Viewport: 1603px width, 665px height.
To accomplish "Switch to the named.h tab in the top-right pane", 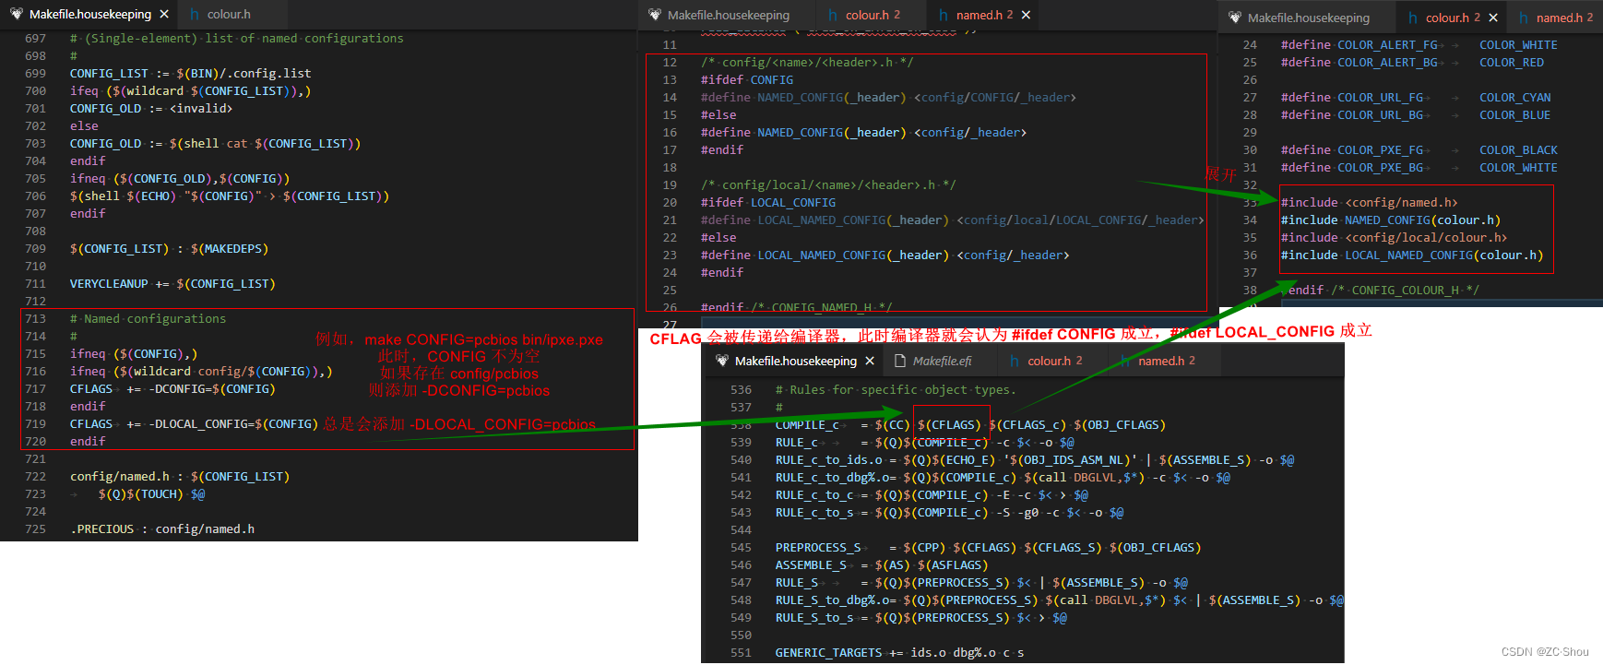I will [1560, 18].
